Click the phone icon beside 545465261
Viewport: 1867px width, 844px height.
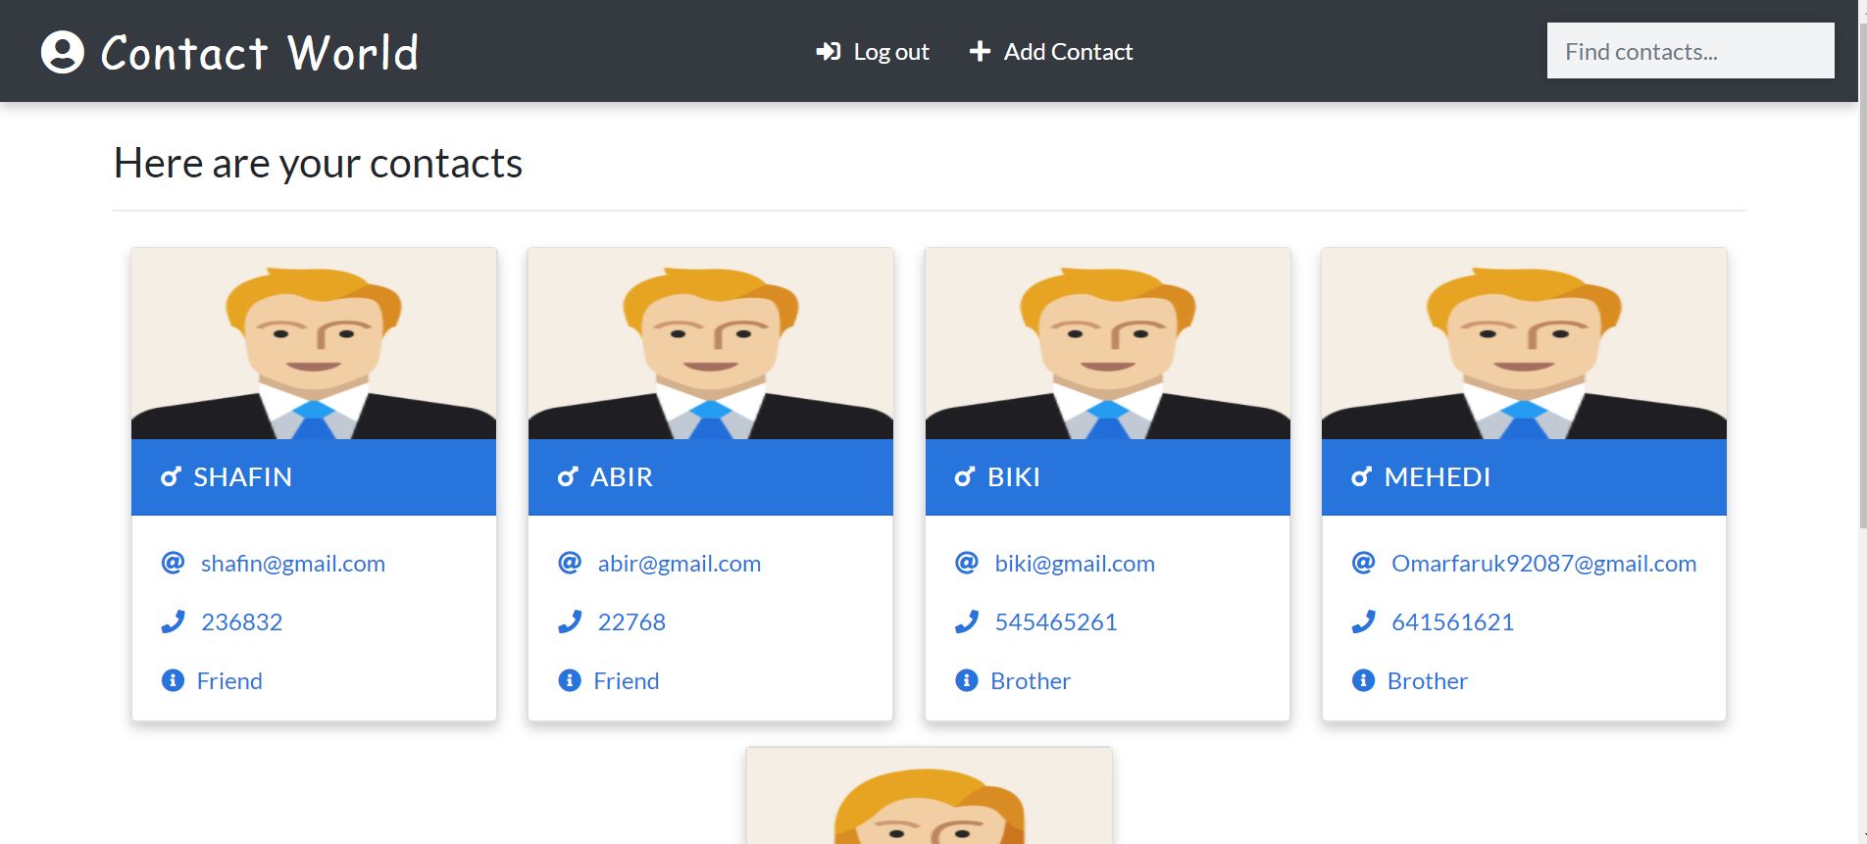coord(967,621)
